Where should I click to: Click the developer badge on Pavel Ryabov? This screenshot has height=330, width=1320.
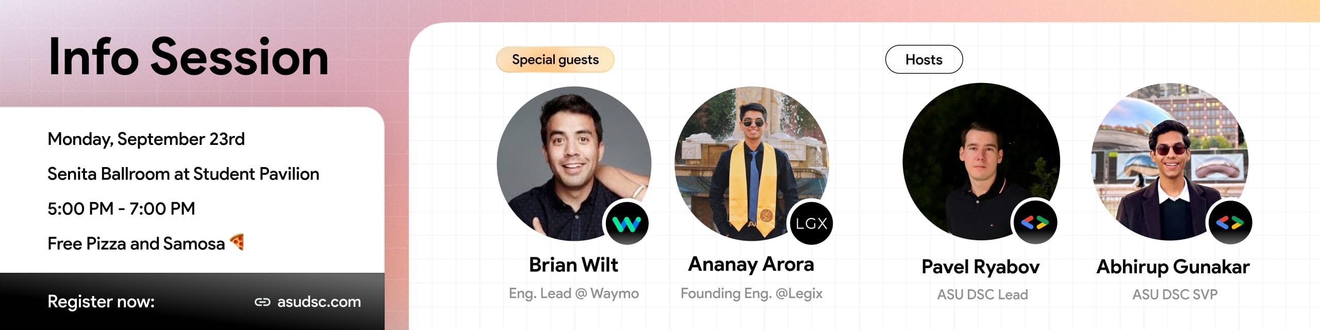[1035, 222]
